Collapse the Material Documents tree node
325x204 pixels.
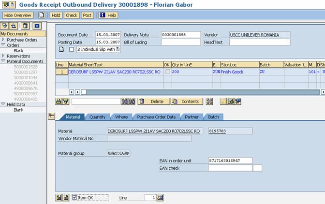click(2, 61)
